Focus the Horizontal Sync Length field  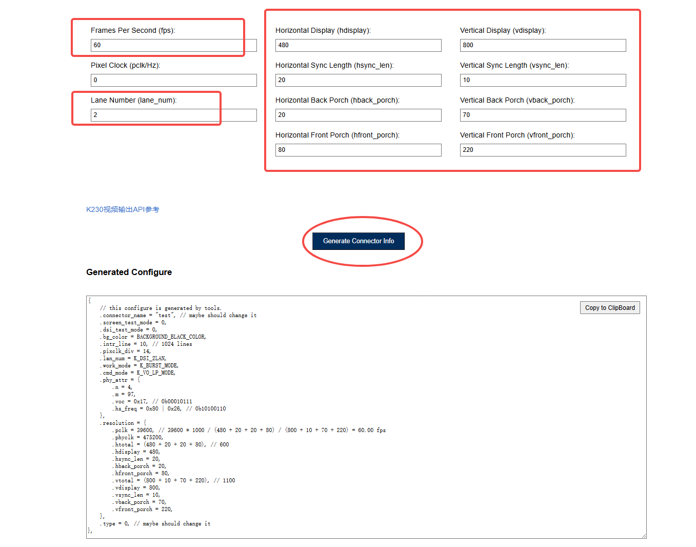pos(359,80)
